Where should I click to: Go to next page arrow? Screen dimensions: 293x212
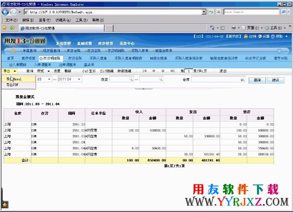pyautogui.click(x=163, y=71)
